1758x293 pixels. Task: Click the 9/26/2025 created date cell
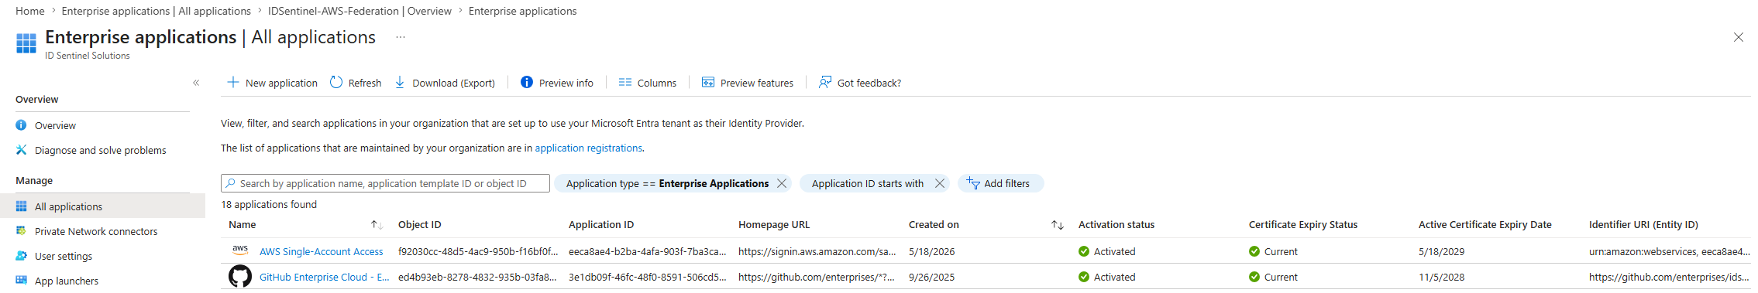[x=932, y=277]
